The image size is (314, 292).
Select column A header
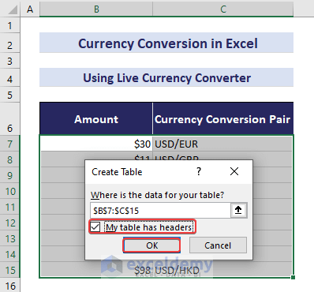point(30,9)
